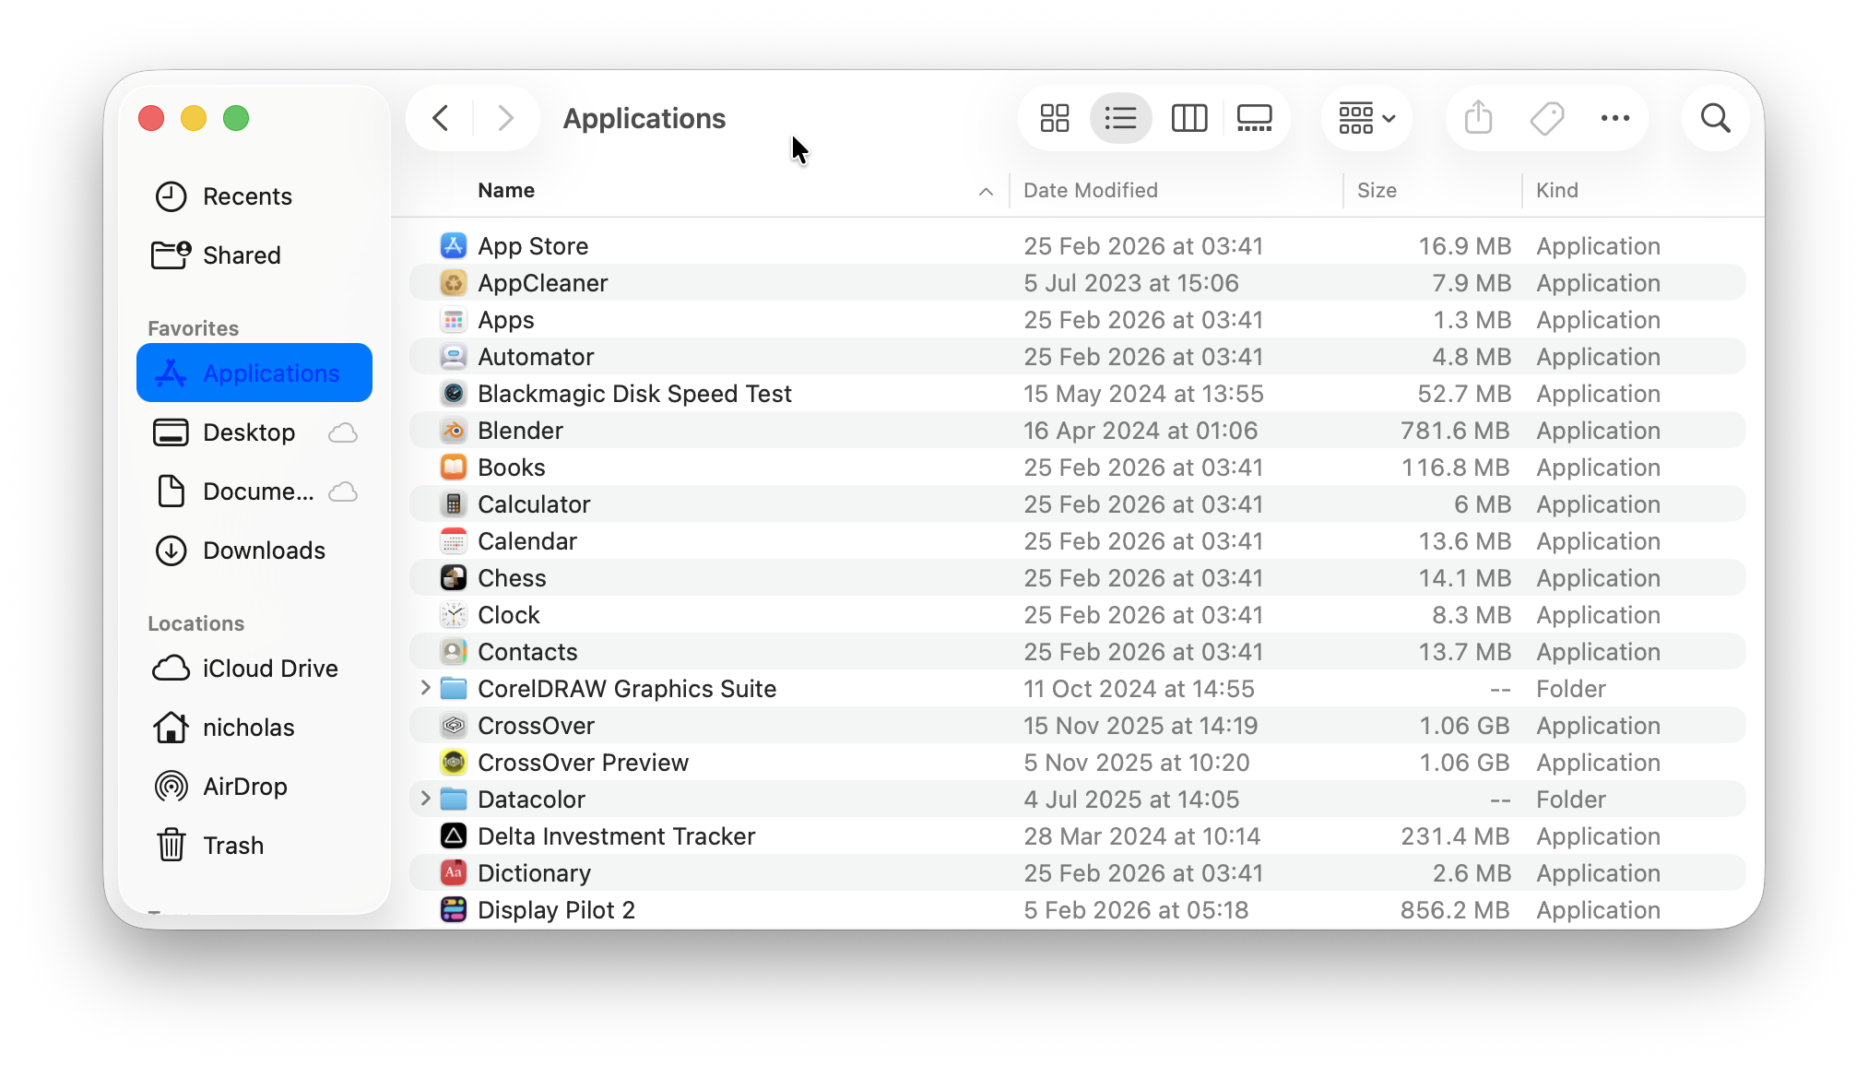Click the Locations section heading
Screen dimensions: 1868x1066
195,623
